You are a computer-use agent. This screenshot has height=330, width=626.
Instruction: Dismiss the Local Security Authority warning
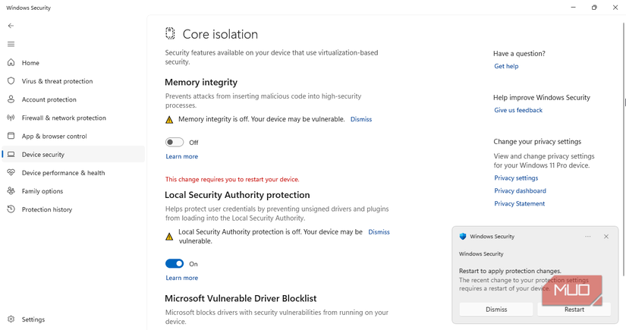[379, 232]
